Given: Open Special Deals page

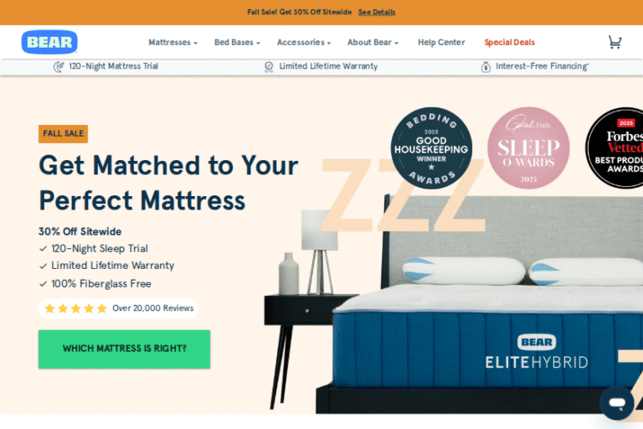Looking at the screenshot, I should click(509, 42).
